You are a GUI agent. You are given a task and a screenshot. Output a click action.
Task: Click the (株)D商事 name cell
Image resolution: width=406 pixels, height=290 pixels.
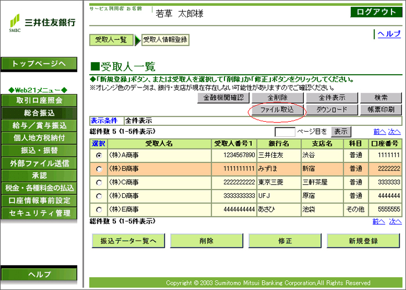159,196
